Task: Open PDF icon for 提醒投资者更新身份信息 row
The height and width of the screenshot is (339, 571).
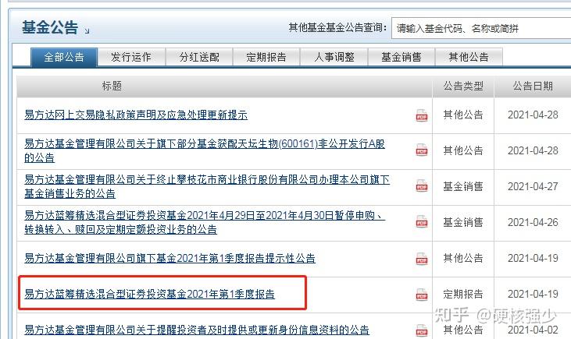Action: tap(422, 330)
